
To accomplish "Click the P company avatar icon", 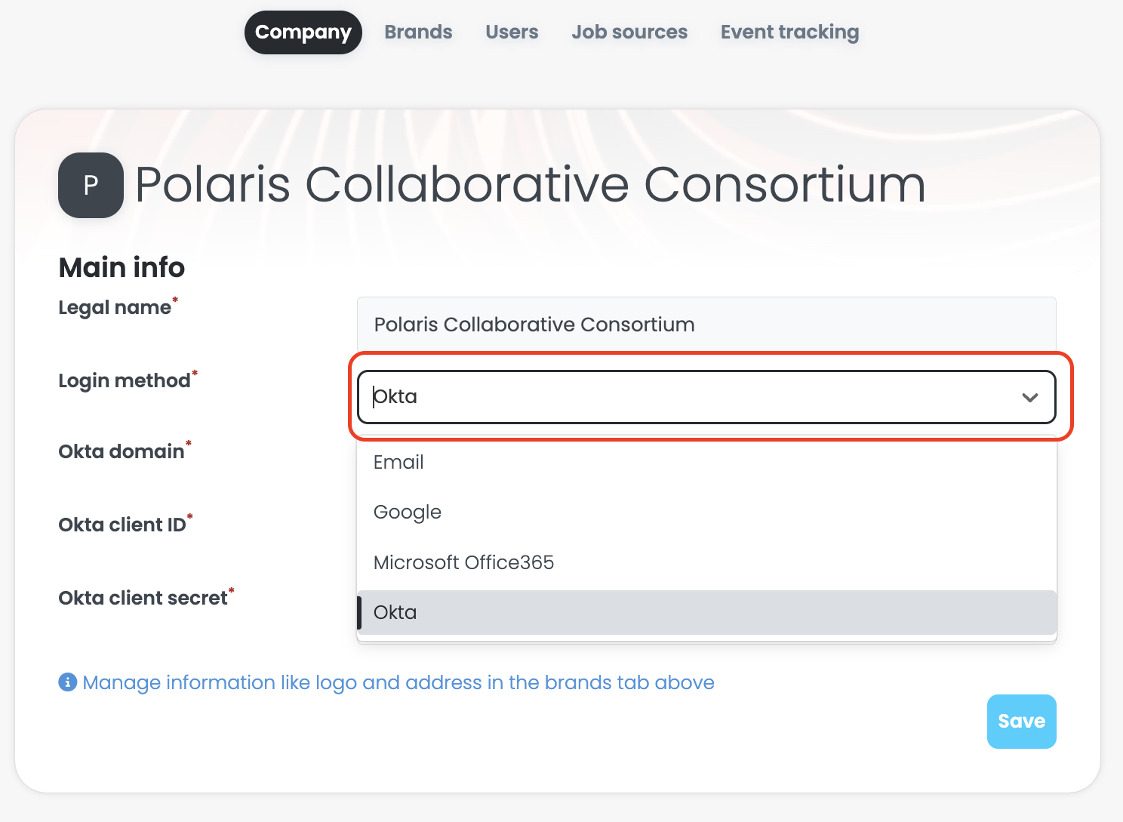I will (x=91, y=185).
